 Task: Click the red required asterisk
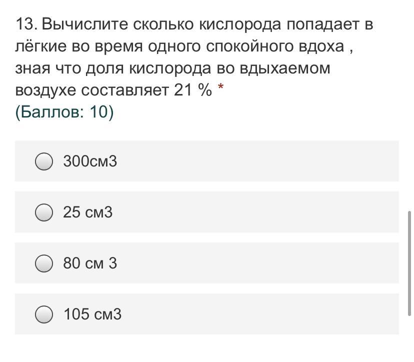pos(221,89)
